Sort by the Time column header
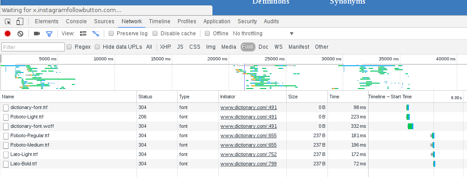Screen dimensions: 467x177 [348, 97]
